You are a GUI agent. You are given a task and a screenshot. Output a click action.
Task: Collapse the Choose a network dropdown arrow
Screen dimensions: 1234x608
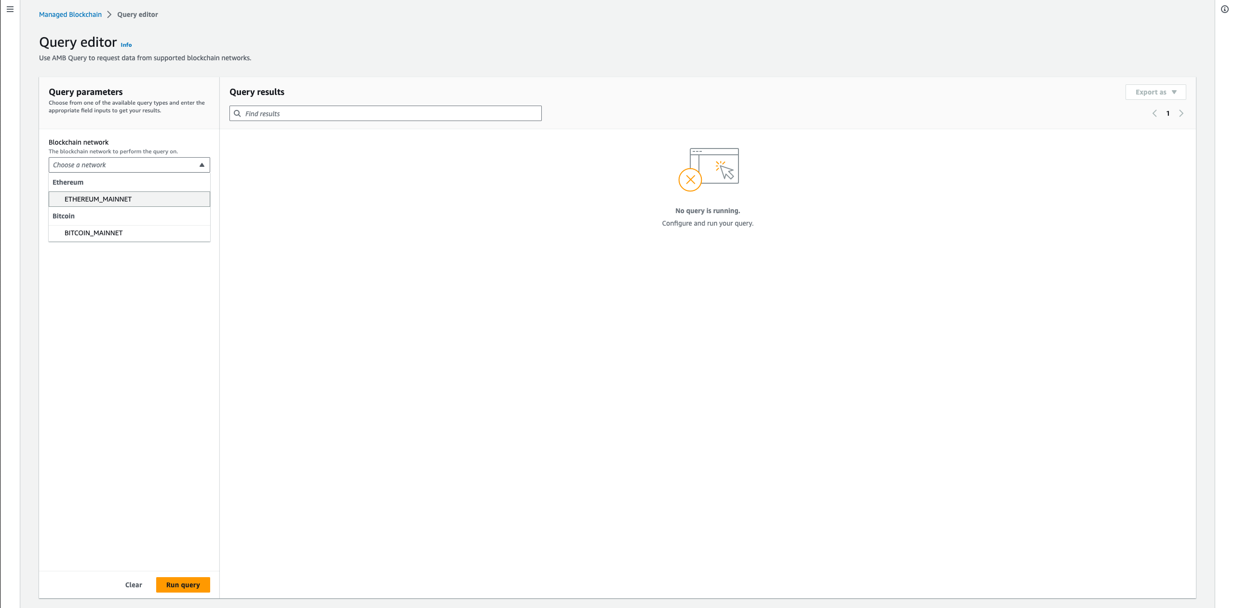point(202,165)
